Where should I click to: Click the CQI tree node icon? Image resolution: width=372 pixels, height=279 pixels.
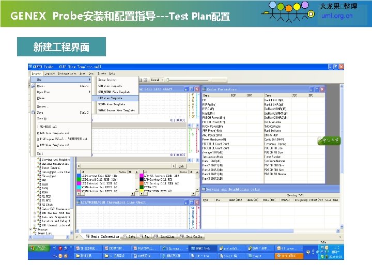click(39, 180)
